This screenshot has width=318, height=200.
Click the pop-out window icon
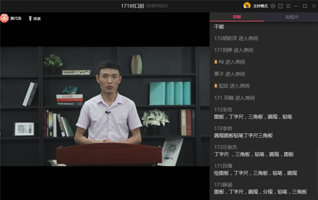[x=281, y=6]
